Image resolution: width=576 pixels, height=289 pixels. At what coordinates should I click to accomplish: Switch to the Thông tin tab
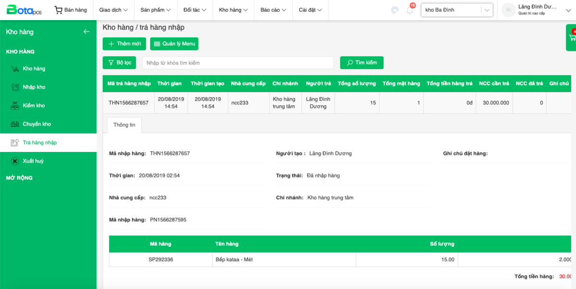click(124, 125)
